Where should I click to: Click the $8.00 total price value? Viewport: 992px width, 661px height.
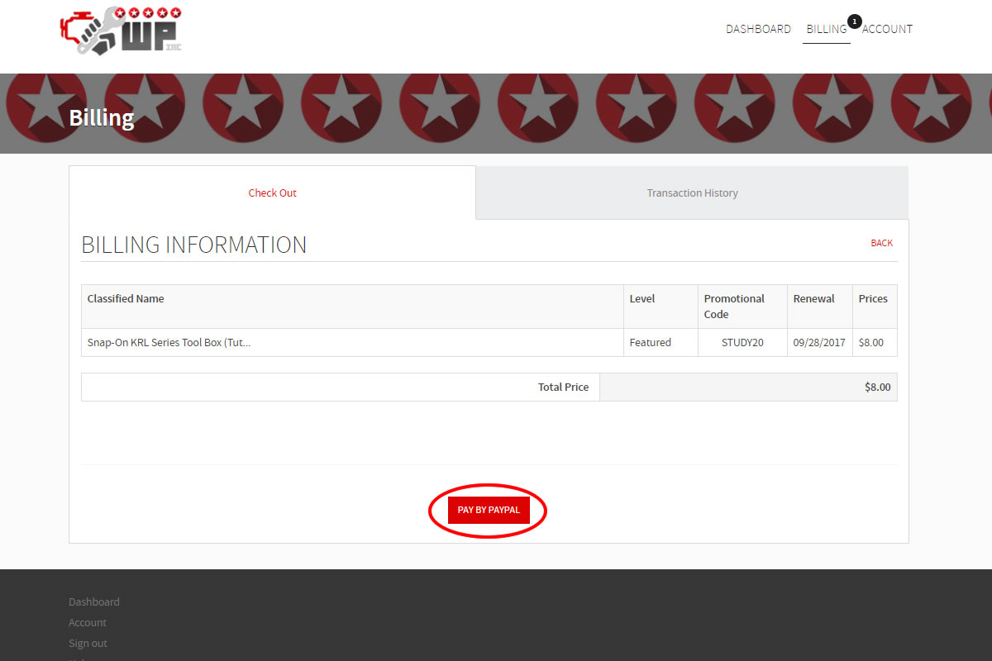coord(878,387)
